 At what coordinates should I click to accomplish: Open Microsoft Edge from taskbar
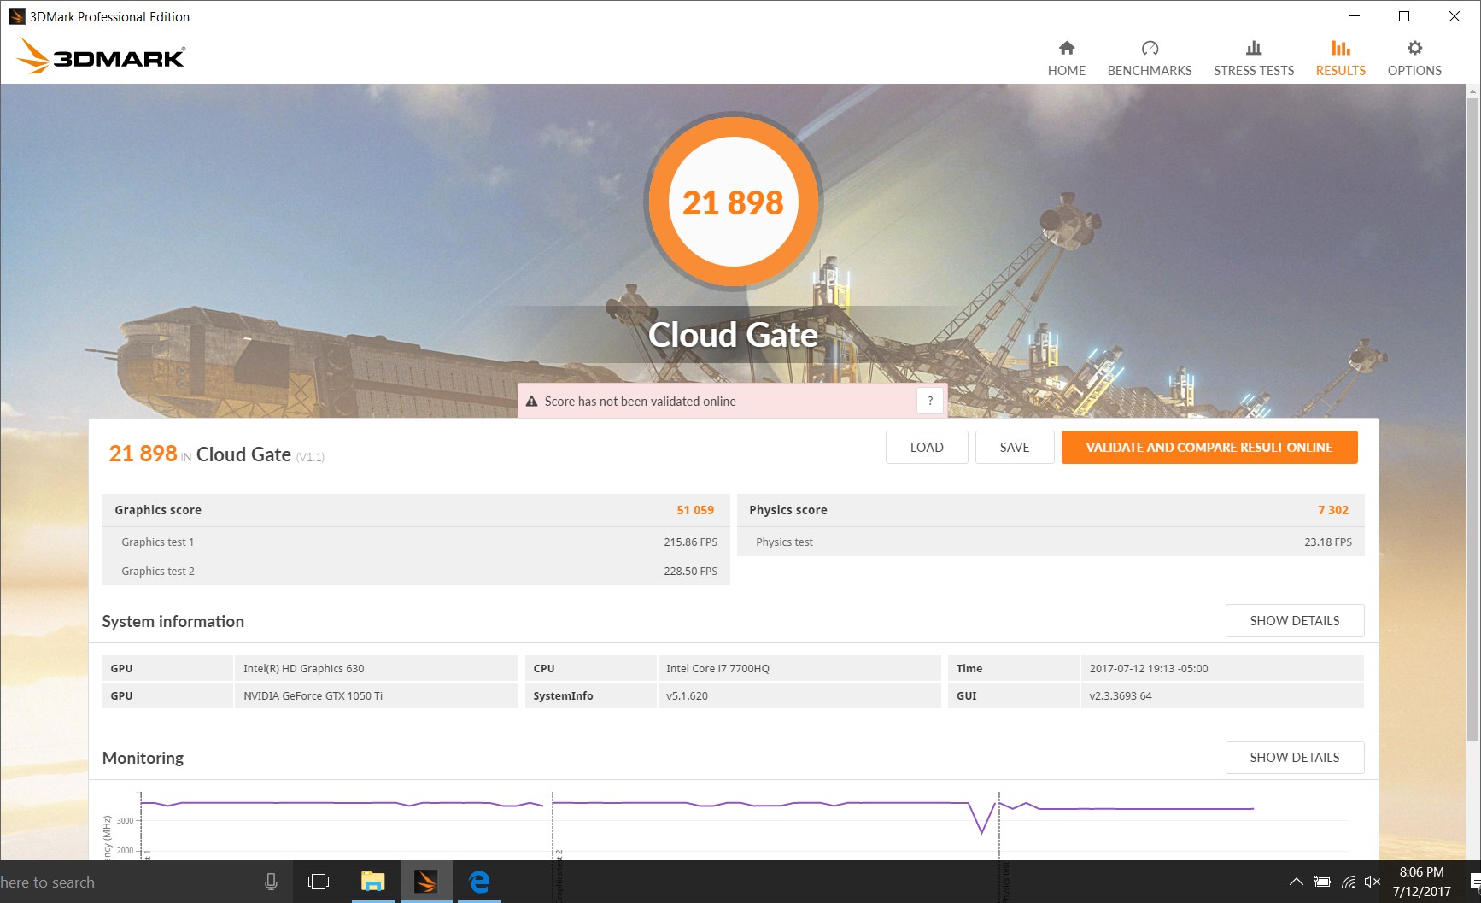[x=479, y=882]
